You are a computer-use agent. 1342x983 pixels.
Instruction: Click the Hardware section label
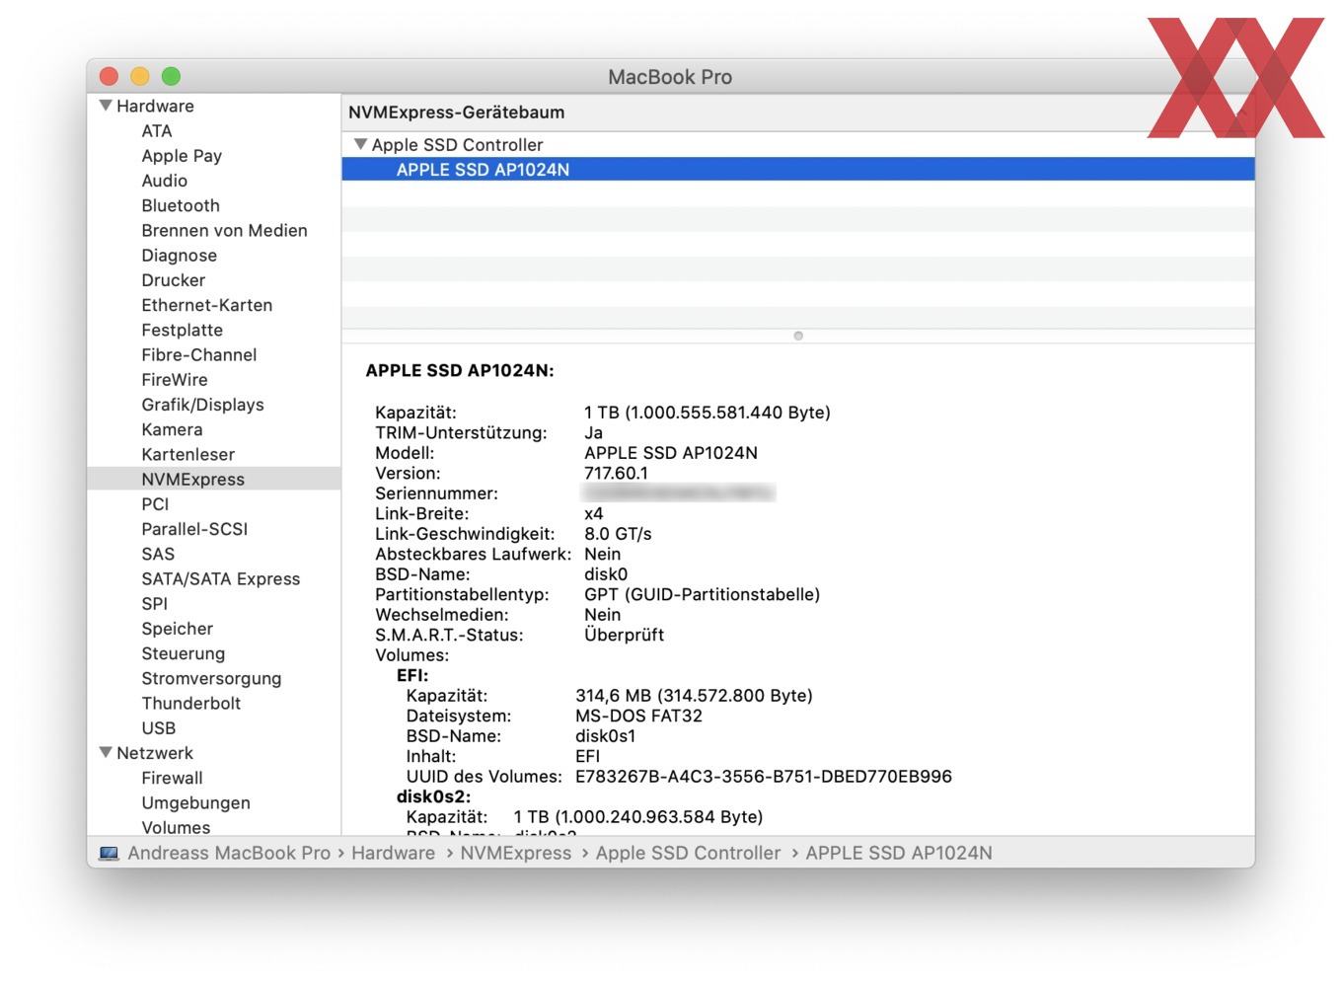(x=155, y=106)
